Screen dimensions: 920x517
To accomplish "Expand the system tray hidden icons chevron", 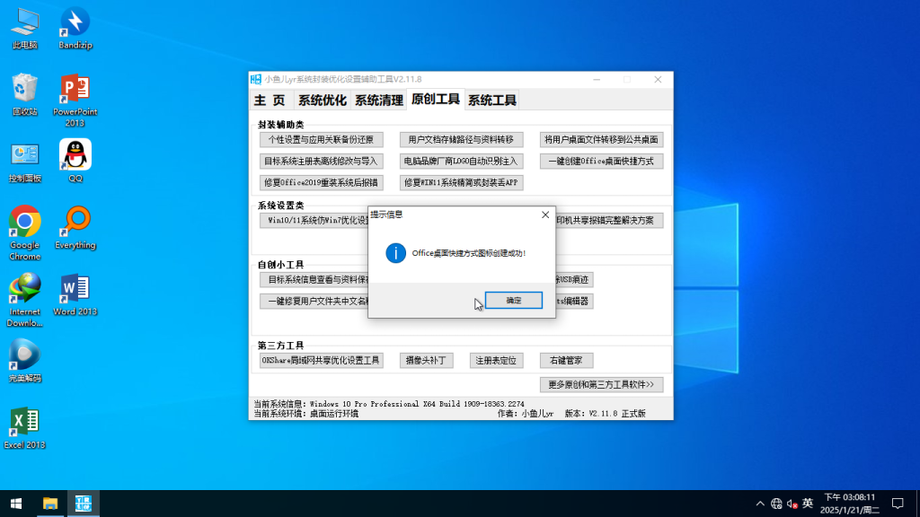I will pos(760,504).
